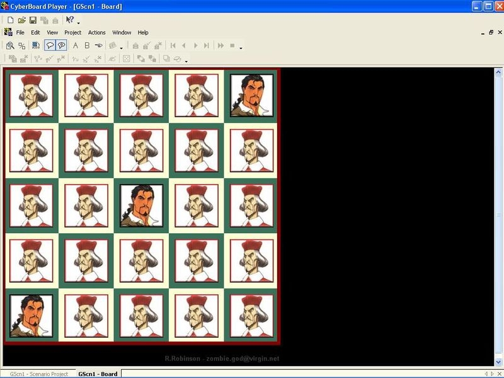Click the New document icon
The image size is (504, 378).
click(x=10, y=20)
